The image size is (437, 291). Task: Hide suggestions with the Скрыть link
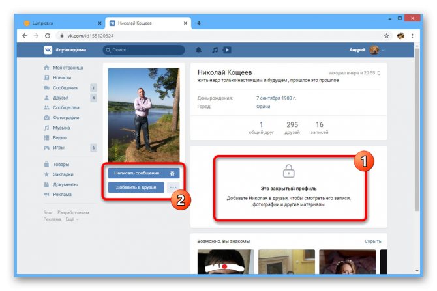pyautogui.click(x=372, y=242)
